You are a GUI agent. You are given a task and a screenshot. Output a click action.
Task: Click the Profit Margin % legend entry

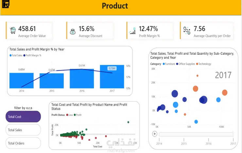pyautogui.click(x=32, y=55)
